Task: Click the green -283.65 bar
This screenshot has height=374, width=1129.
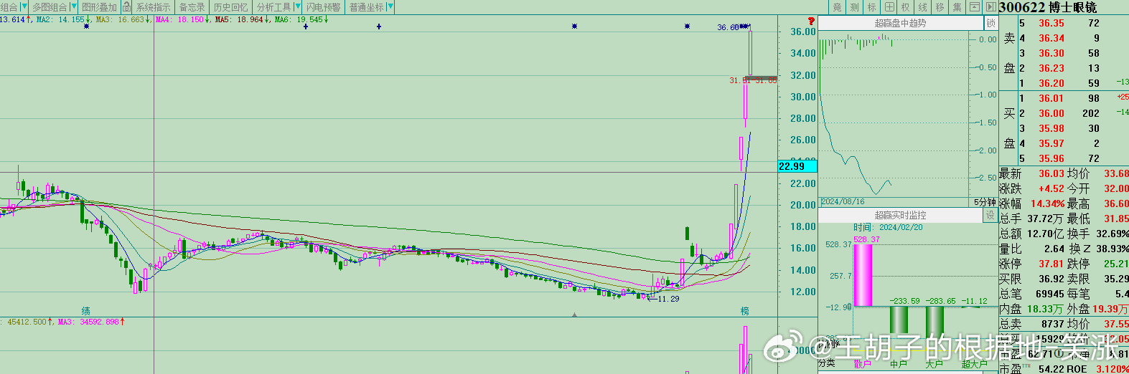Action: tap(934, 323)
